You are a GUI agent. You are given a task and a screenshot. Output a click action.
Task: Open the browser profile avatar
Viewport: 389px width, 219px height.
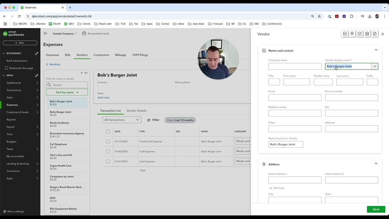coord(377,16)
